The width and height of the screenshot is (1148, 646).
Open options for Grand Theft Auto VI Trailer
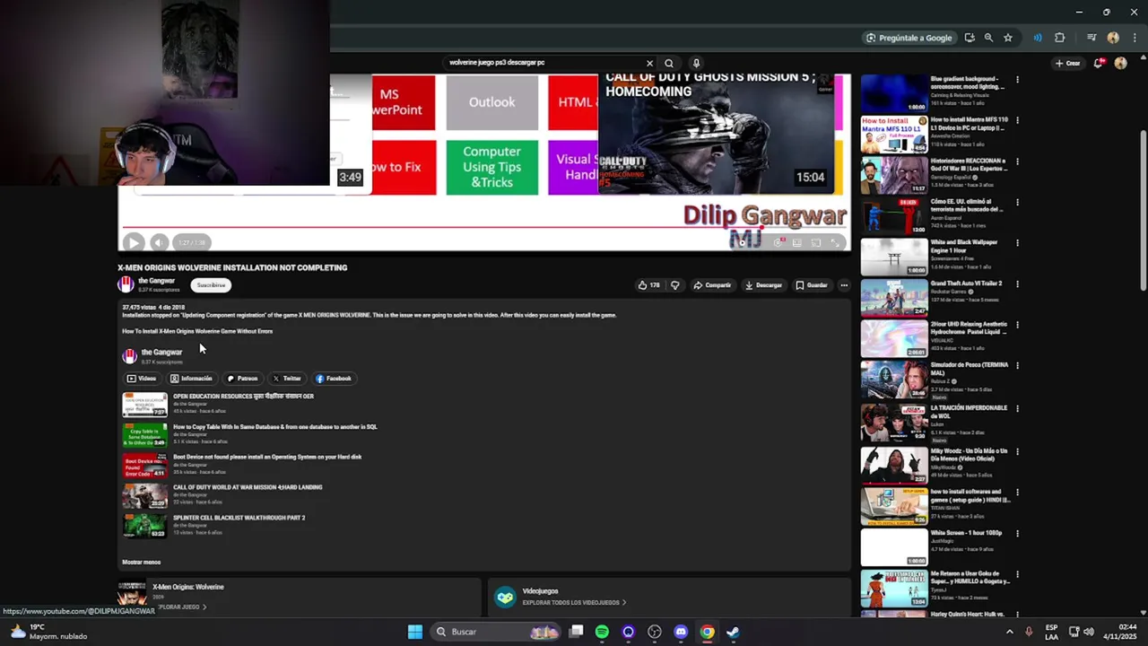pos(1017,284)
